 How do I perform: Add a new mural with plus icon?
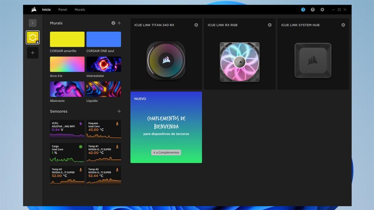[119, 23]
